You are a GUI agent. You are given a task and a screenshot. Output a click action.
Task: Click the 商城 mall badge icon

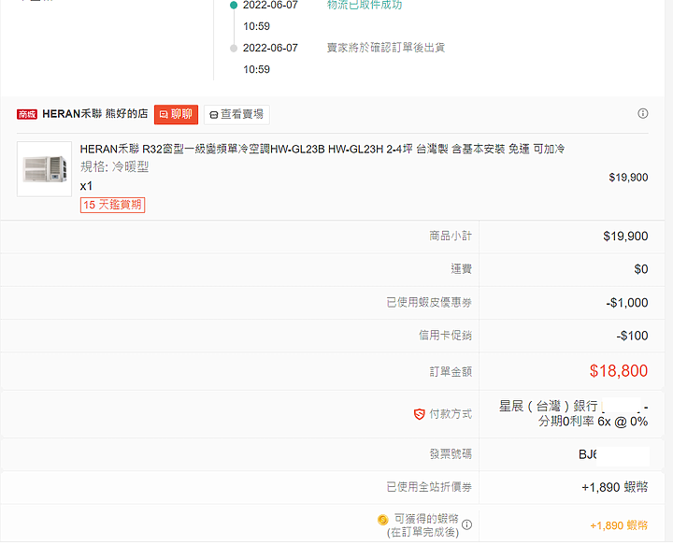pyautogui.click(x=27, y=114)
